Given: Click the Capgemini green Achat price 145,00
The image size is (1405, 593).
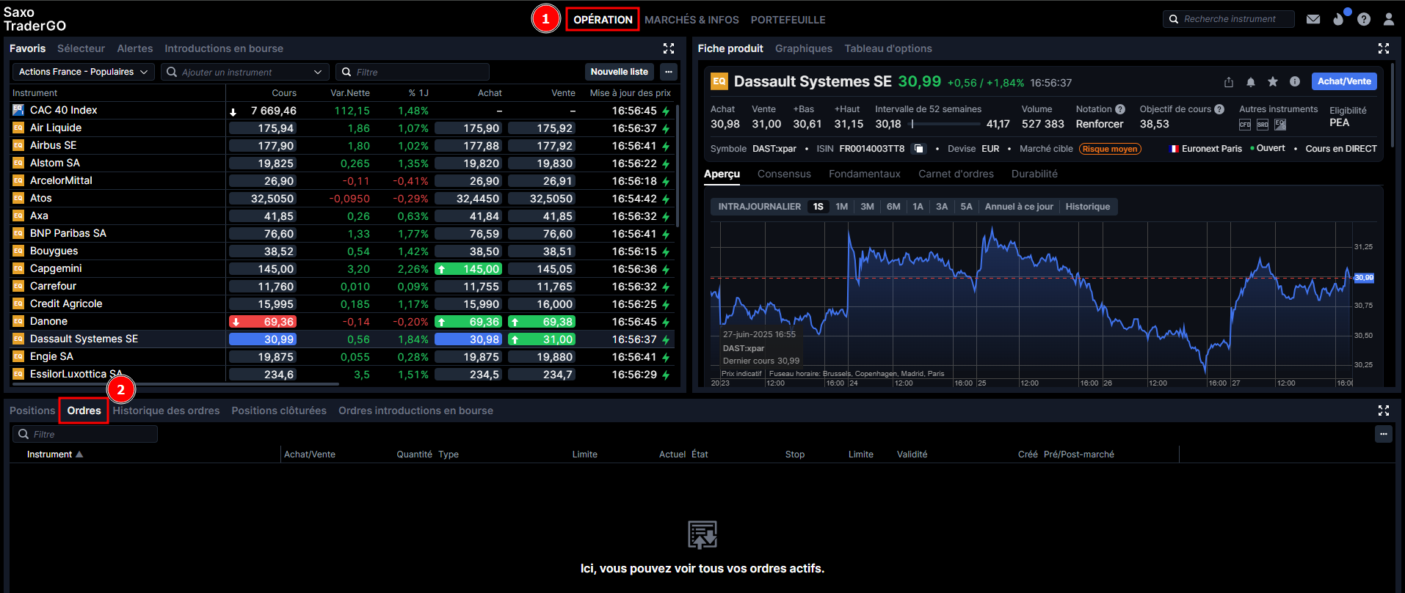Looking at the screenshot, I should (x=468, y=269).
